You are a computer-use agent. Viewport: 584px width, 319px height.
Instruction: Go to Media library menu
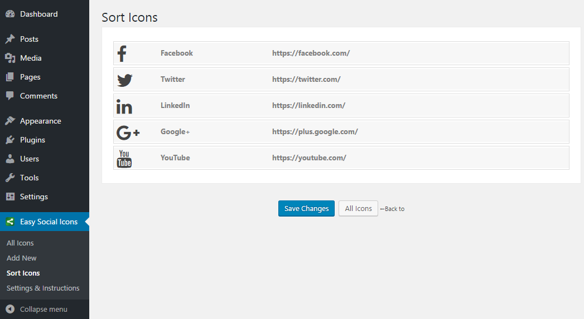tap(31, 58)
